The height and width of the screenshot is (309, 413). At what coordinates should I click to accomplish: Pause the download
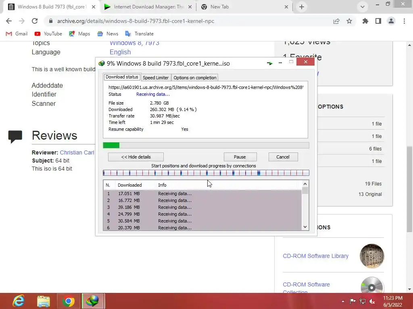click(x=240, y=157)
